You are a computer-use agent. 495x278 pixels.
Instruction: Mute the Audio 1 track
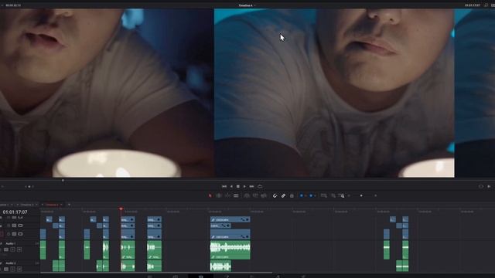pos(19,249)
